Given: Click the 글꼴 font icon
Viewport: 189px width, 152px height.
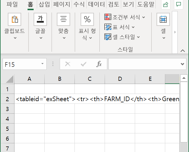Looking at the screenshot, I should [x=40, y=19].
